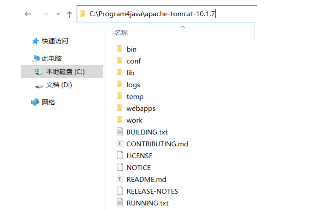The image size is (309, 210).
Task: Select the work folder name
Action: (134, 120)
